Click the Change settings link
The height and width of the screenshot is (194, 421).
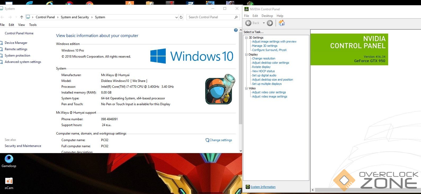pos(221,140)
